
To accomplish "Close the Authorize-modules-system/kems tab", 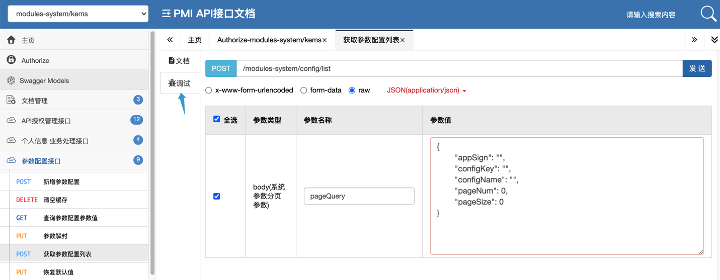I will click(x=325, y=40).
